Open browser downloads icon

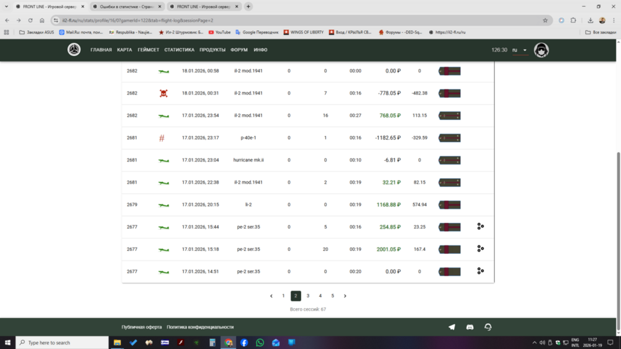(x=590, y=20)
